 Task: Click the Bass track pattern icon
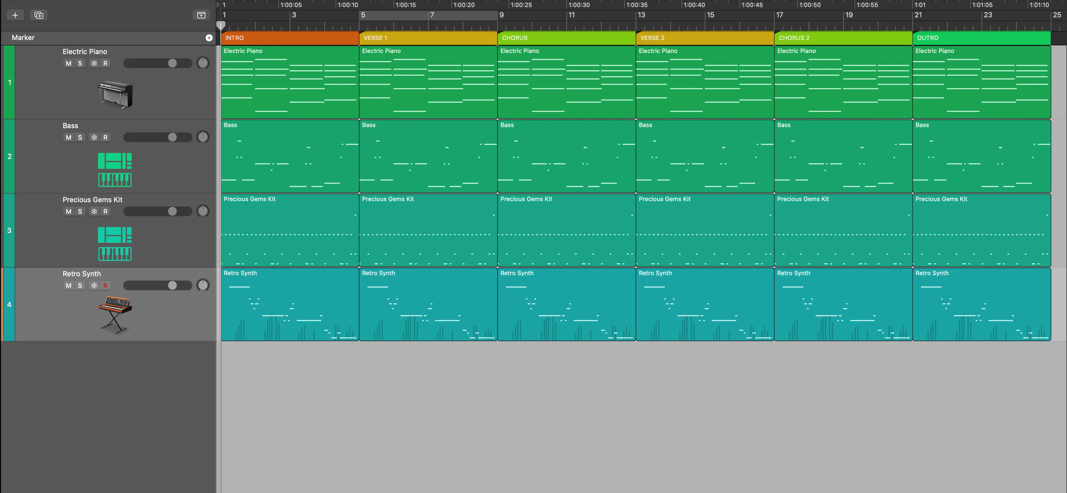coord(115,170)
